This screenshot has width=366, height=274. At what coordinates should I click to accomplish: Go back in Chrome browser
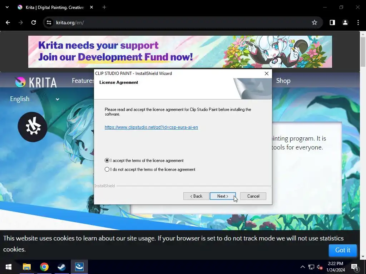coord(8,22)
